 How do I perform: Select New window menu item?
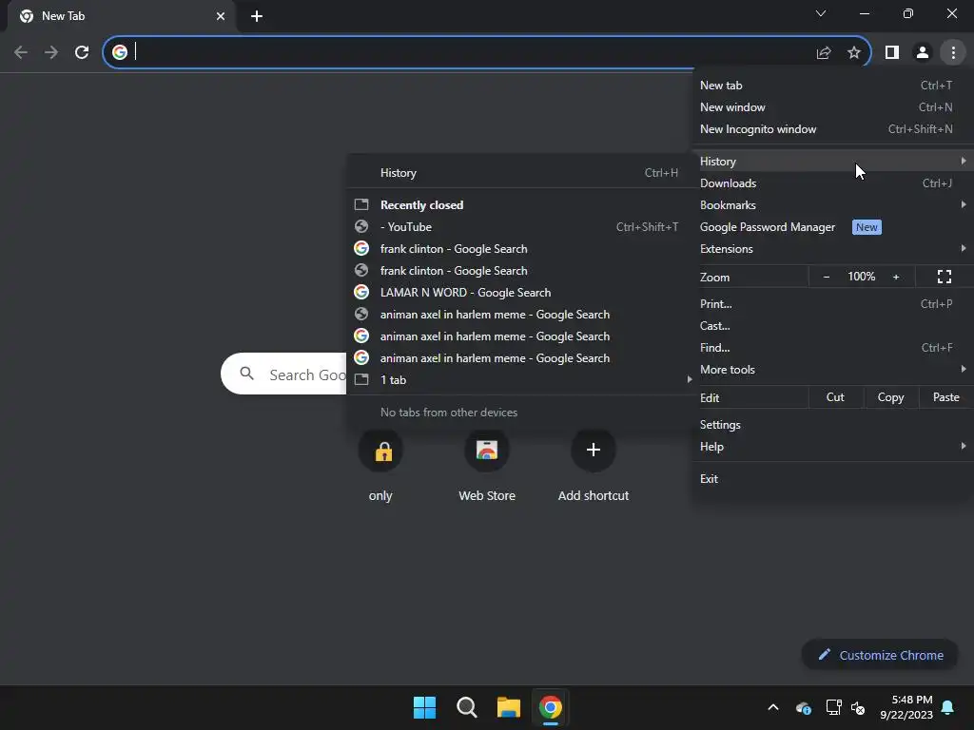(831, 107)
